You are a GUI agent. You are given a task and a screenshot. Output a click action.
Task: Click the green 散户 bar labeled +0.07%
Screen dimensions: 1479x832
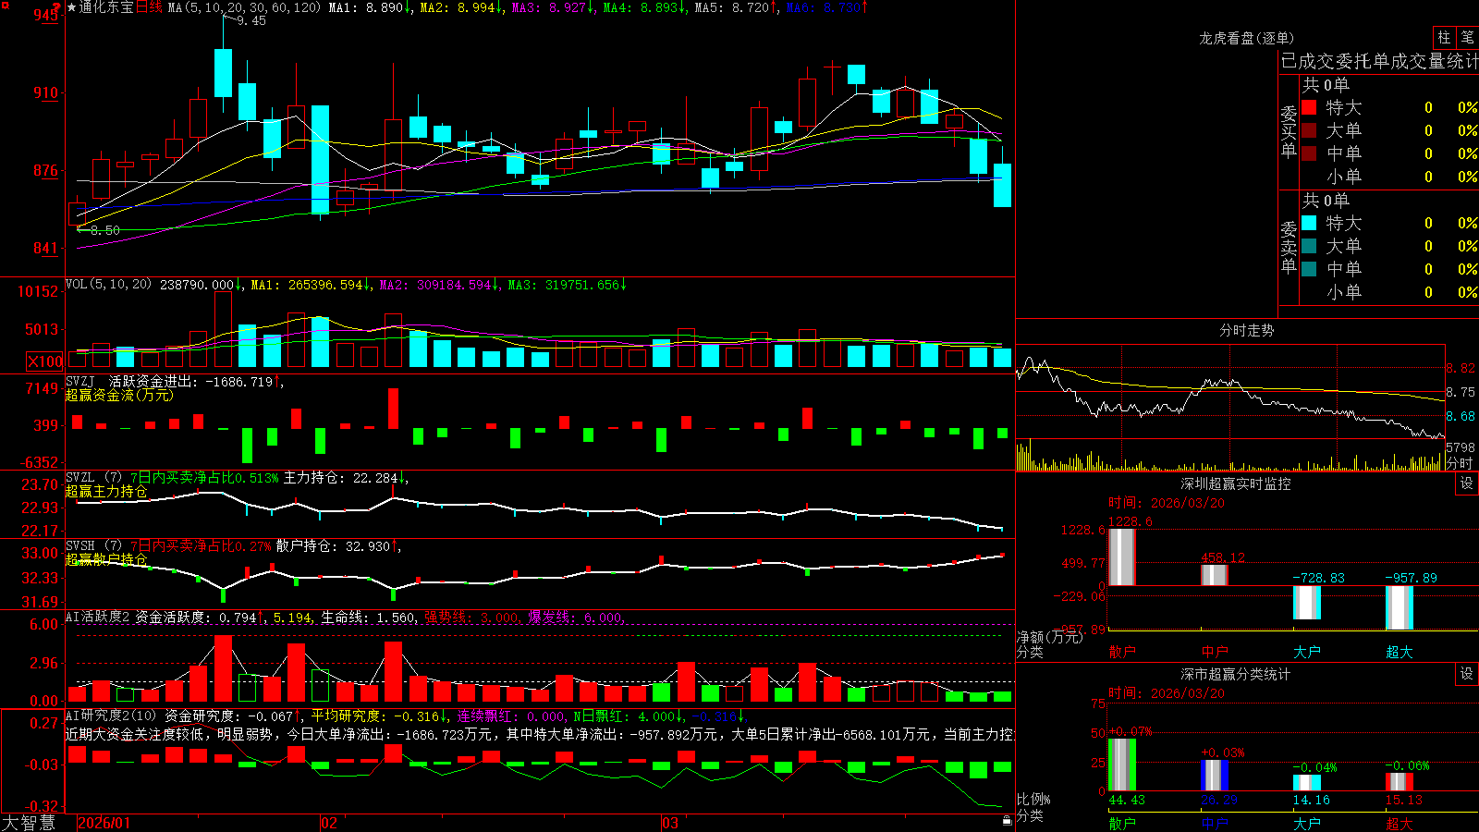pyautogui.click(x=1122, y=765)
